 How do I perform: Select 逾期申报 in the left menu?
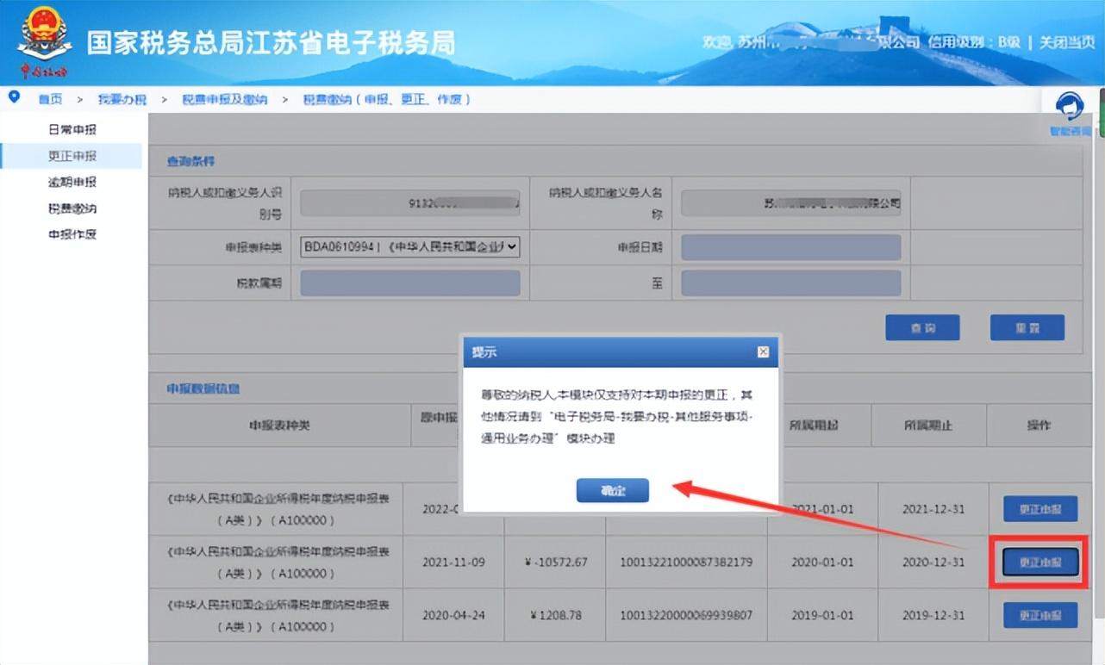click(72, 182)
